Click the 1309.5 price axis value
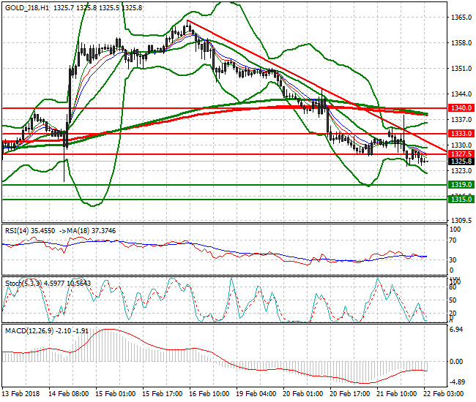The width and height of the screenshot is (476, 402). (x=461, y=220)
